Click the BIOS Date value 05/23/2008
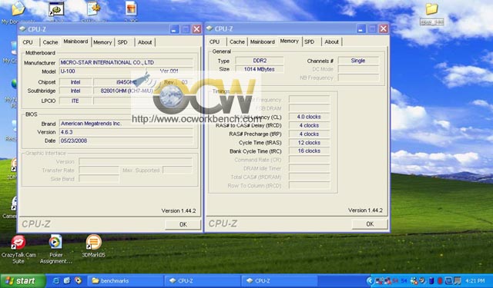The width and height of the screenshot is (493, 288). click(126, 141)
